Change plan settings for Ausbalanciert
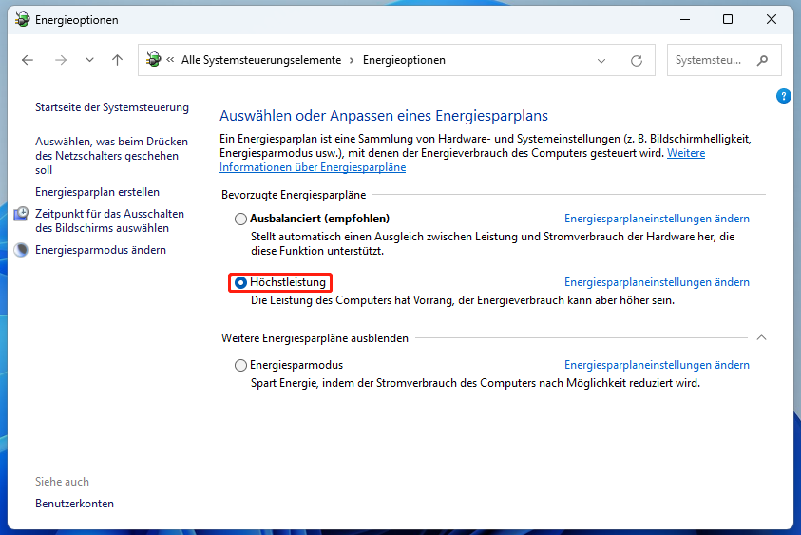 point(657,219)
